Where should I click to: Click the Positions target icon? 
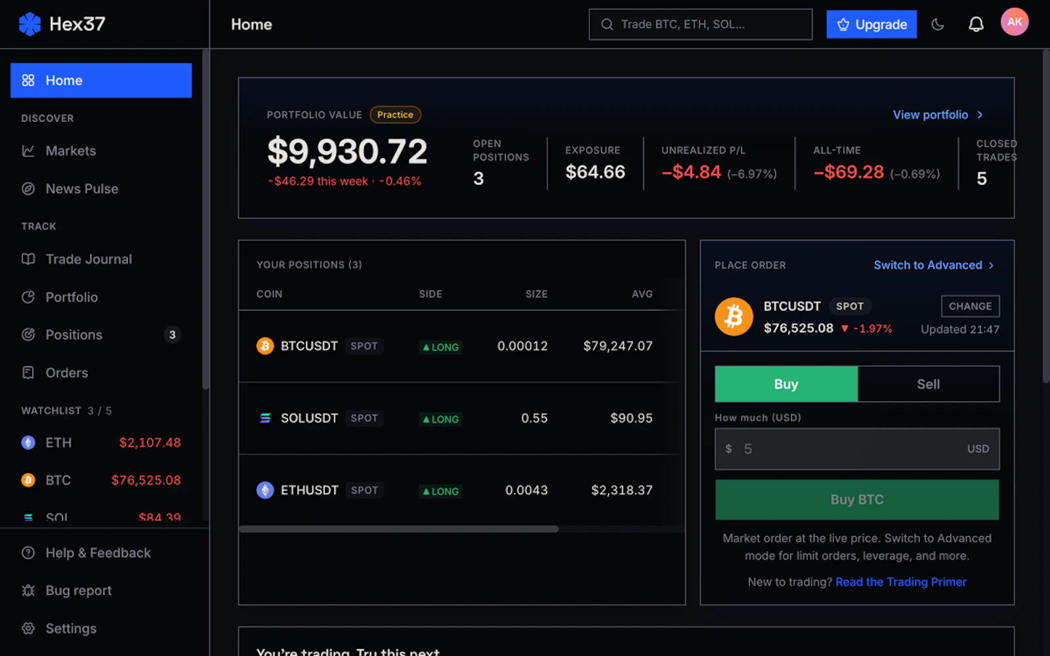point(28,335)
